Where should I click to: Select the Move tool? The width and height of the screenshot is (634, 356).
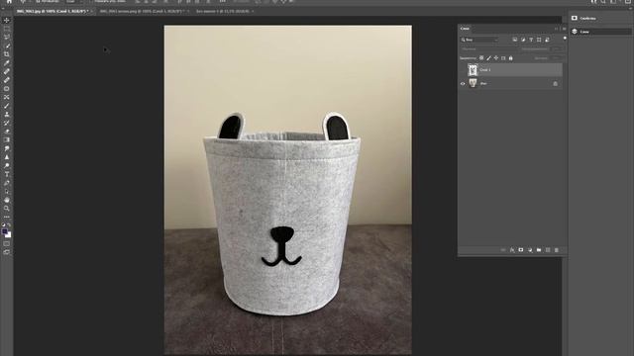7,20
